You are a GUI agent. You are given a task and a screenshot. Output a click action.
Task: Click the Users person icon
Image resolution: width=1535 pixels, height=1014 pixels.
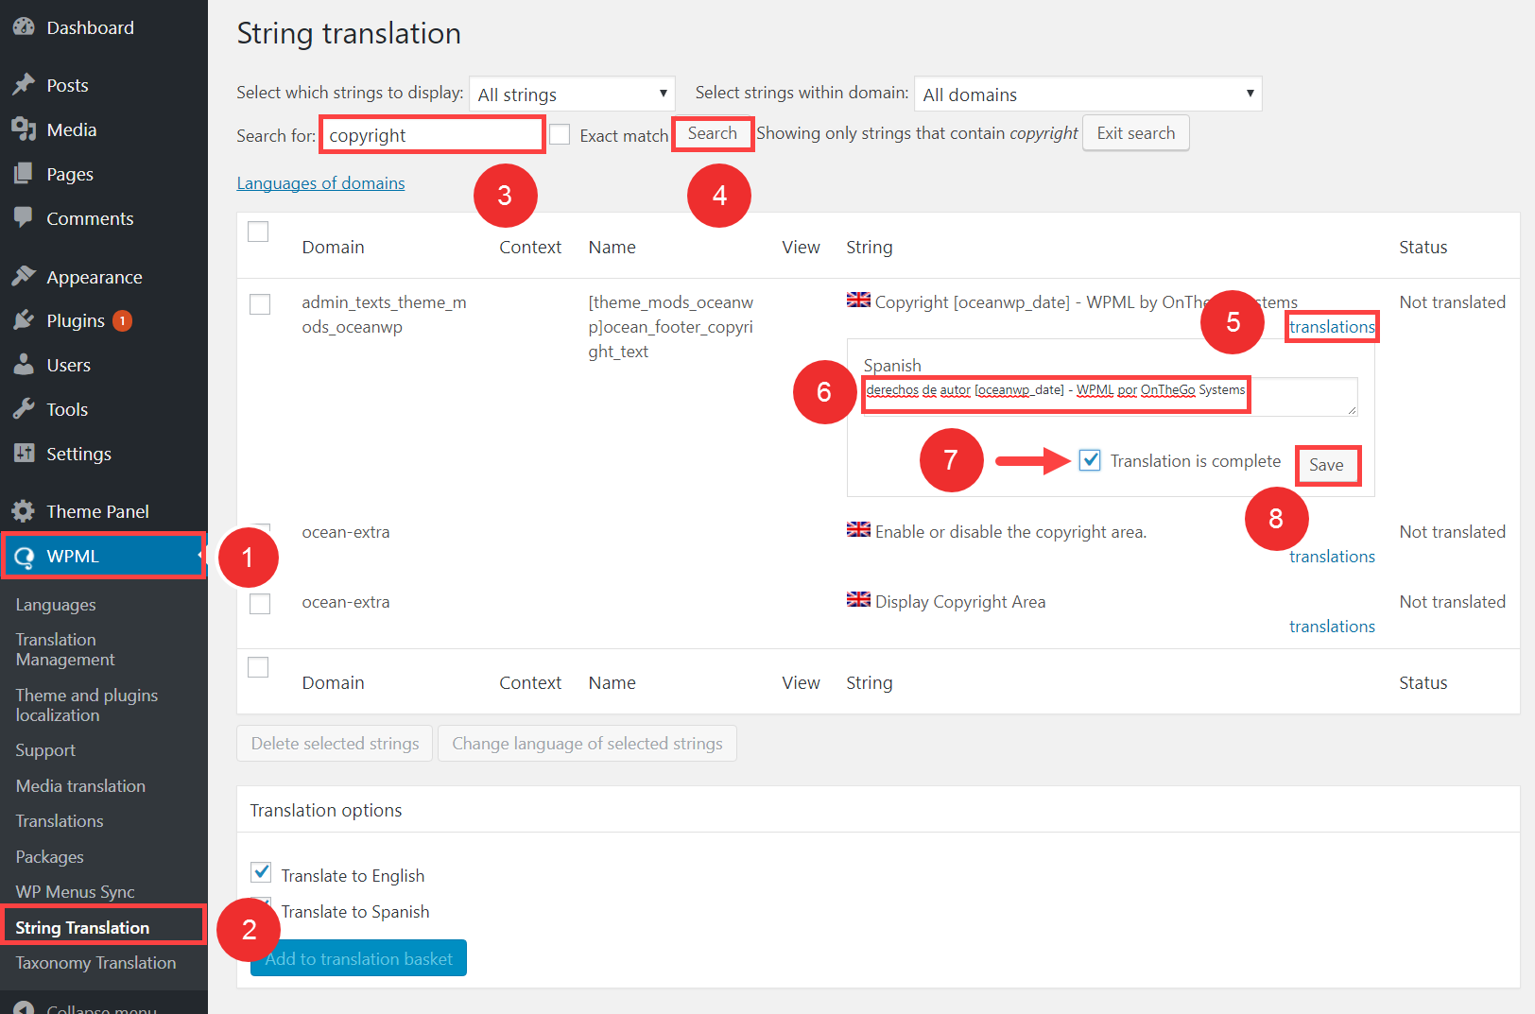tap(24, 365)
